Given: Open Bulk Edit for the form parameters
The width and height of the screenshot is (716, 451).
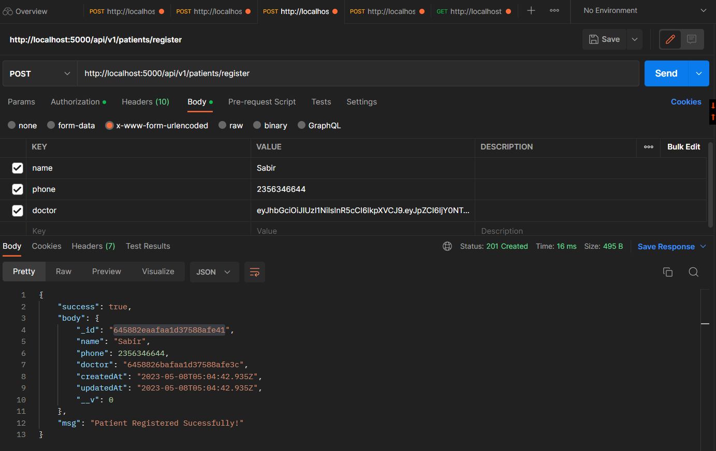Looking at the screenshot, I should tap(683, 146).
